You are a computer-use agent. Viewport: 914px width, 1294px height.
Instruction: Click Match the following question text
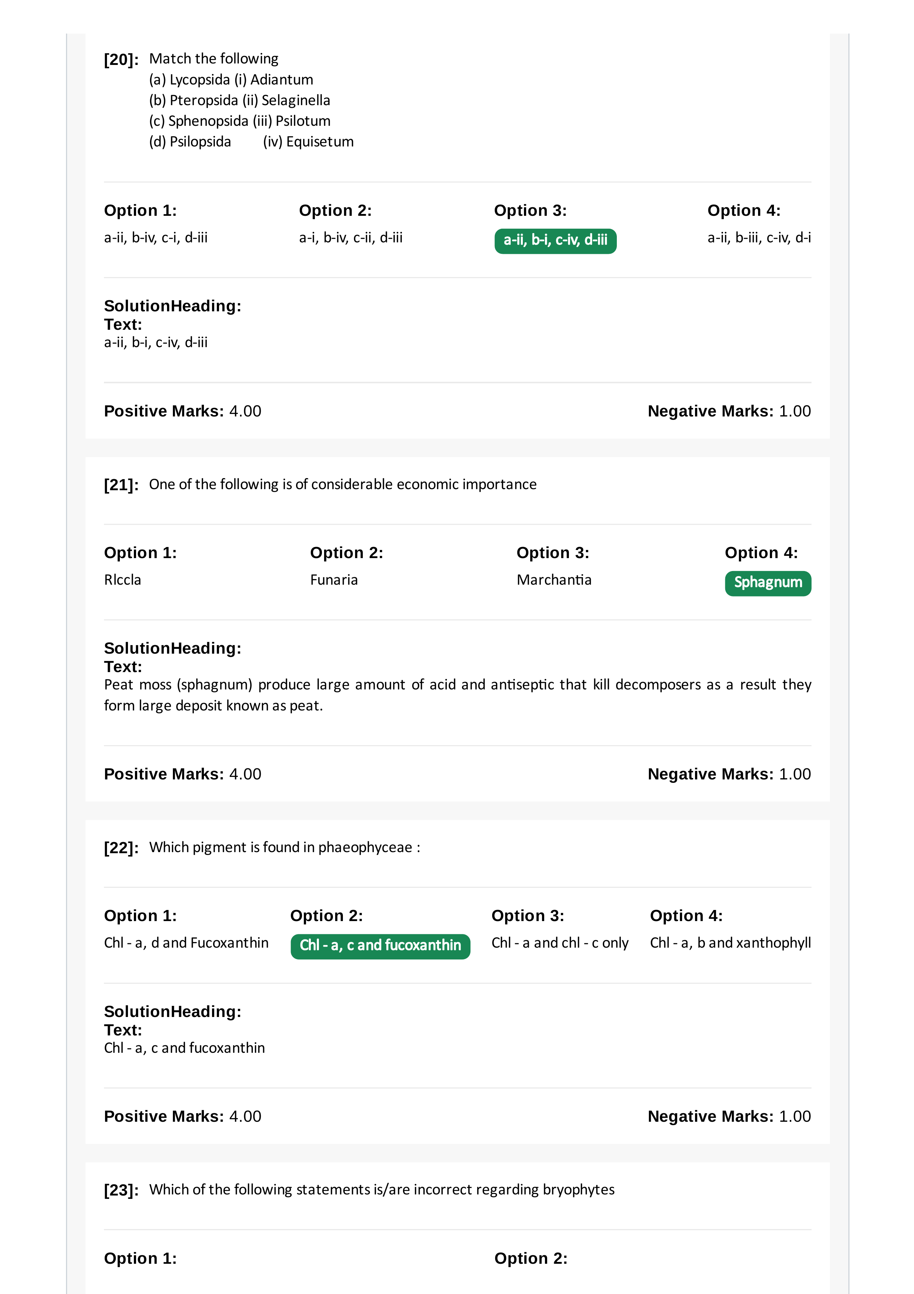[x=214, y=59]
